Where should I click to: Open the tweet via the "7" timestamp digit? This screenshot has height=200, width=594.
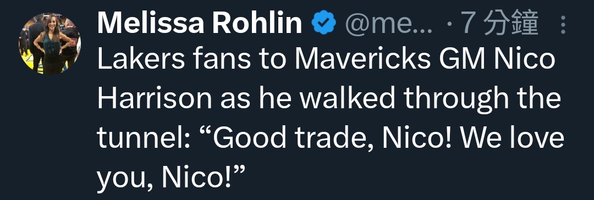pyautogui.click(x=468, y=24)
